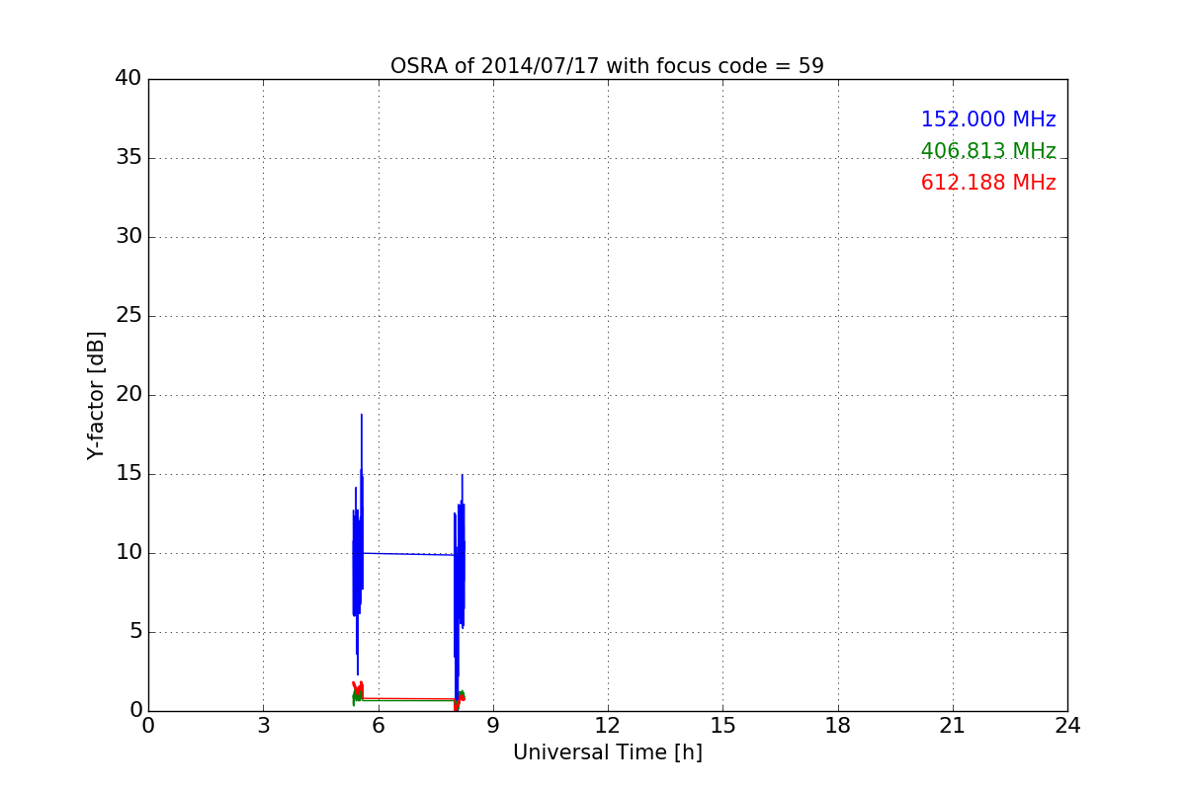Click x-axis tick label 24
This screenshot has height=790, width=1186.
(1067, 726)
